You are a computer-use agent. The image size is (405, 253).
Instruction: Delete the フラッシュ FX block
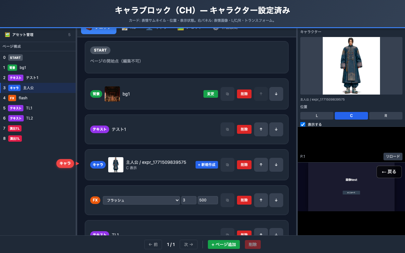pyautogui.click(x=244, y=200)
